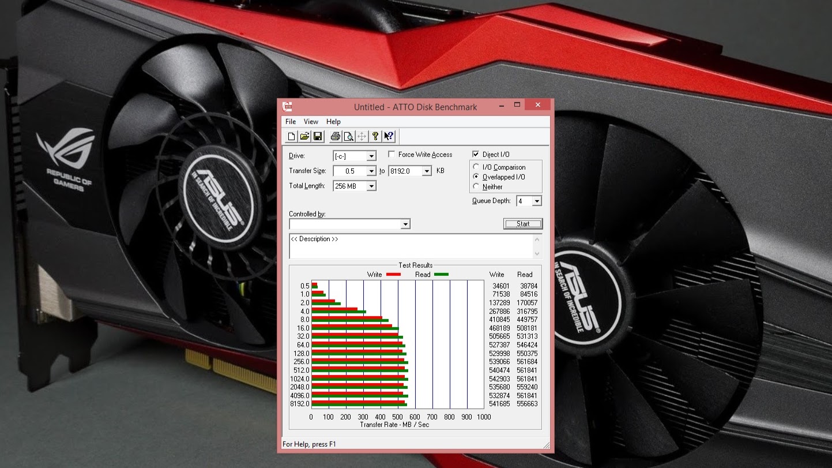Close the ATTO Disk Benchmark window
832x468 pixels.
click(537, 105)
